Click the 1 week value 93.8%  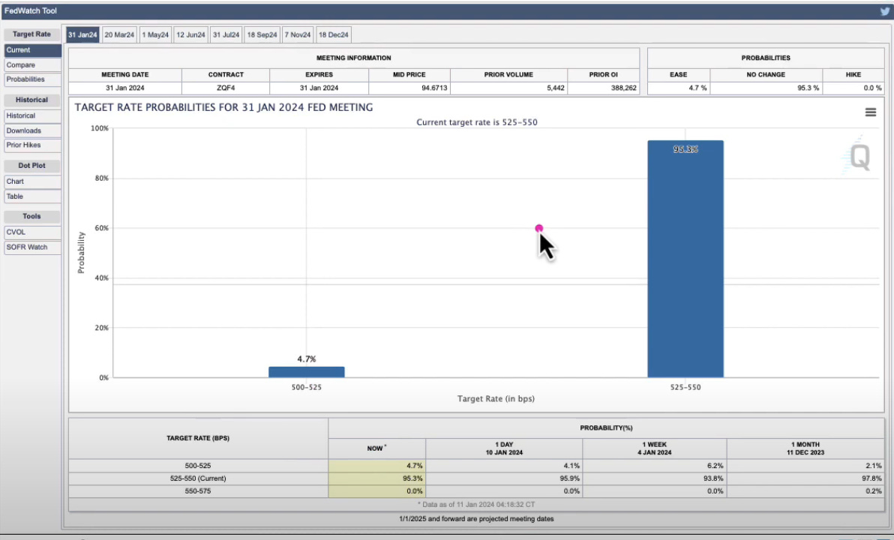[713, 478]
